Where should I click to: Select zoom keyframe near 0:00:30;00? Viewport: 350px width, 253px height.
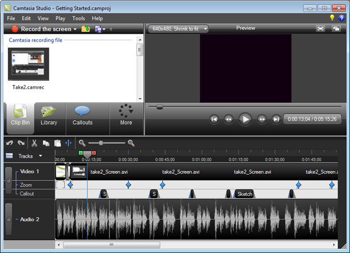[x=128, y=185]
